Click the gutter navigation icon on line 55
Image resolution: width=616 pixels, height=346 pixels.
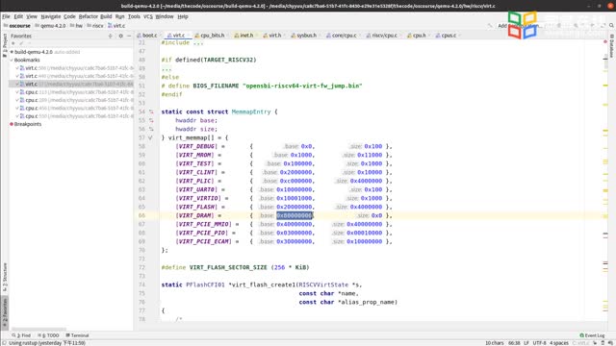[151, 120]
